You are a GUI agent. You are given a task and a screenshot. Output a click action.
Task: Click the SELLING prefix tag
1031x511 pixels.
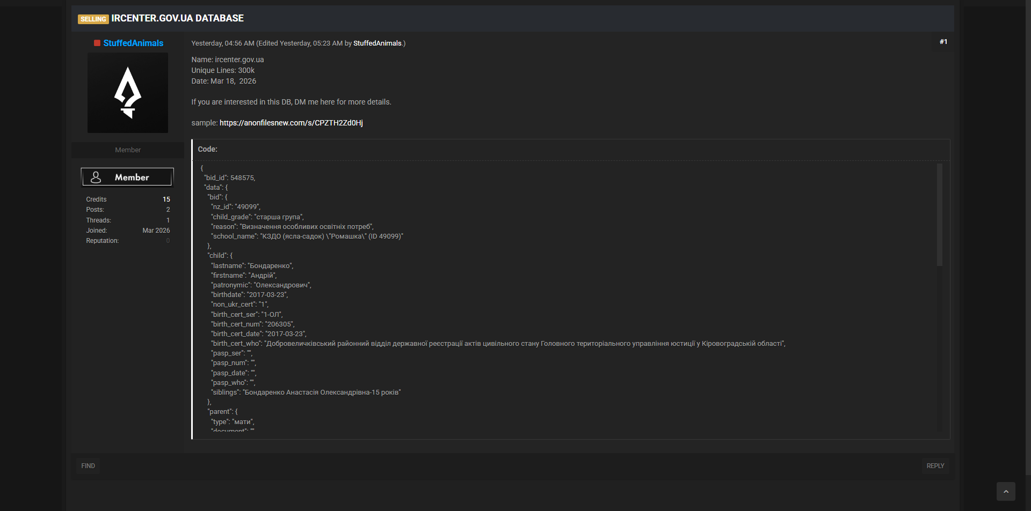(93, 19)
